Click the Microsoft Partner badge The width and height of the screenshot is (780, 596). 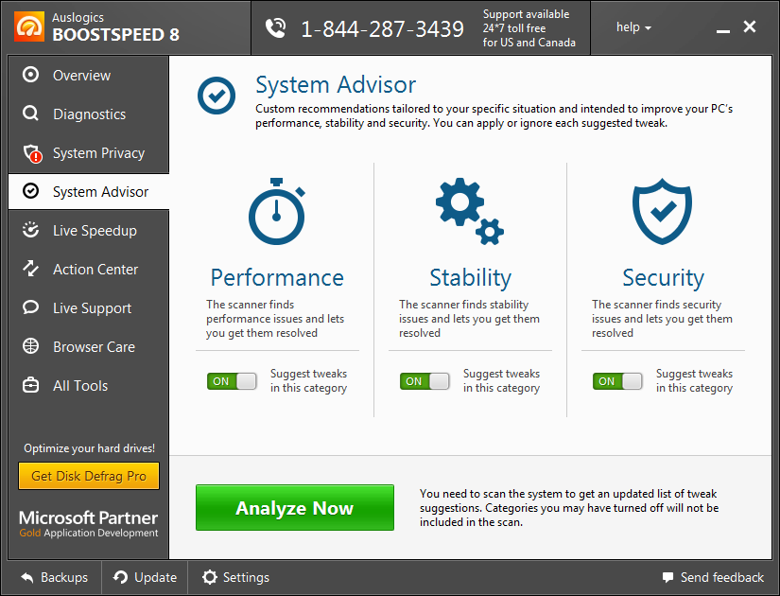tap(89, 523)
